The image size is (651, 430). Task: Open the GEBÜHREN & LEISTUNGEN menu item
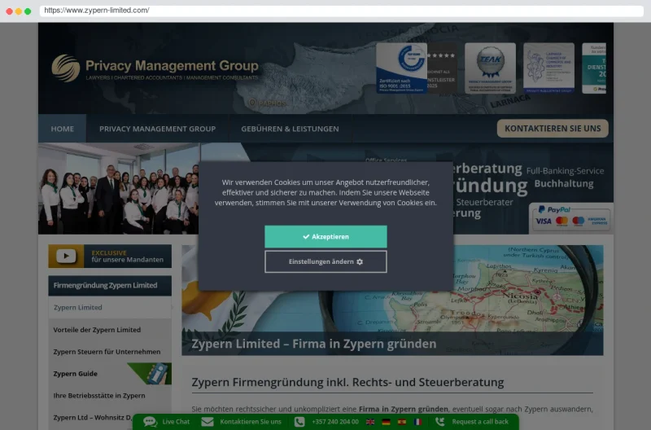click(x=290, y=129)
